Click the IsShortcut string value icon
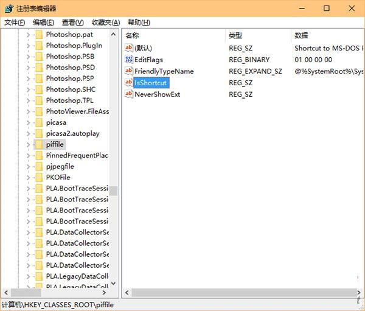Screen dimensions: 365x311 click(128, 83)
